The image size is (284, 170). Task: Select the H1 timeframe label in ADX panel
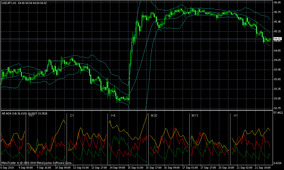tap(236, 115)
